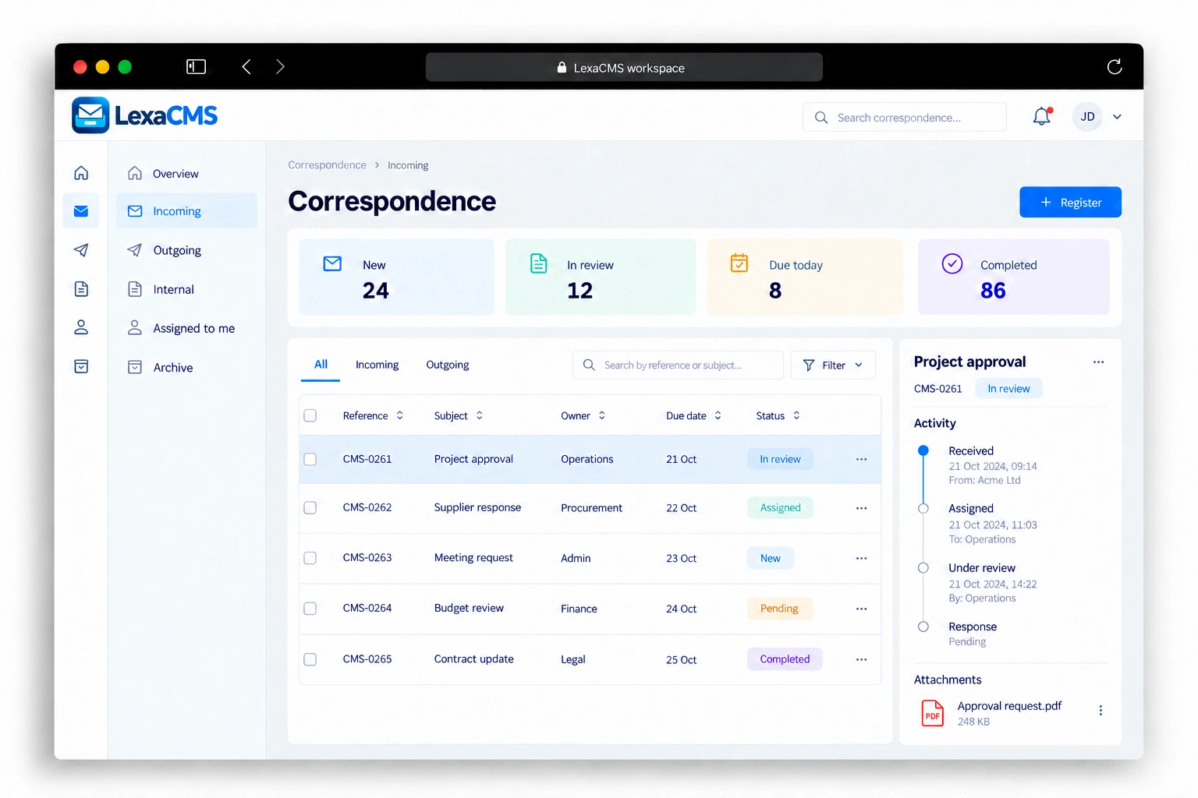Select the mail icon in narrow rail

tap(81, 211)
